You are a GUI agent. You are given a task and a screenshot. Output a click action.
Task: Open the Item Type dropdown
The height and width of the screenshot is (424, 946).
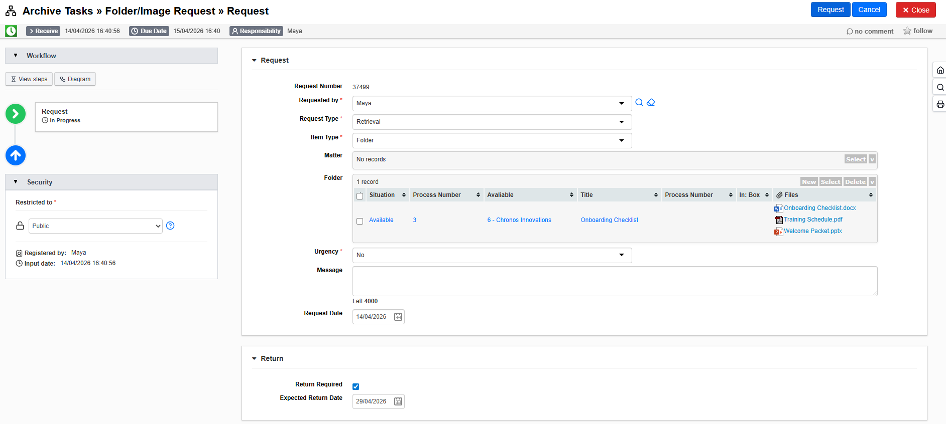[492, 140]
